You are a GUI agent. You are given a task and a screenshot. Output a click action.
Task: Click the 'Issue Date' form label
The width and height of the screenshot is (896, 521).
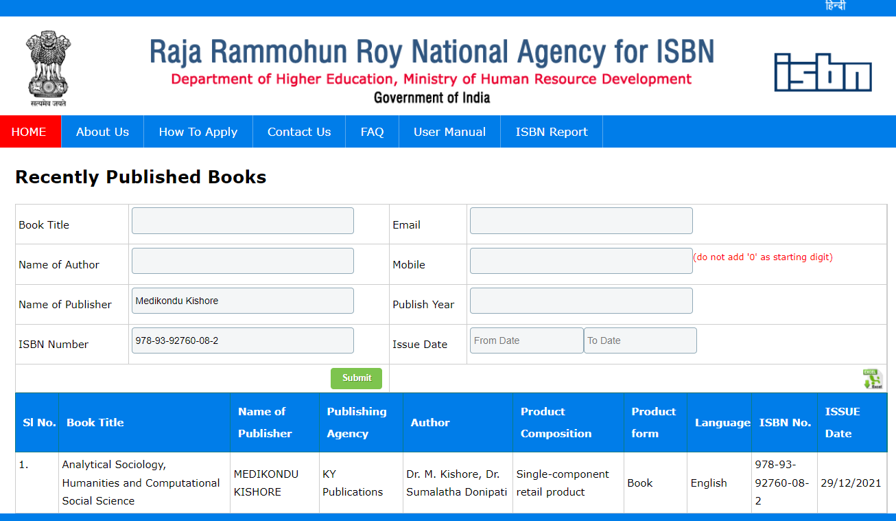point(420,345)
